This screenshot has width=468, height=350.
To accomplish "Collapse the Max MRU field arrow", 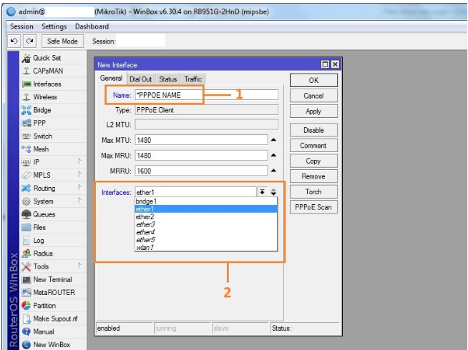I will [x=273, y=155].
